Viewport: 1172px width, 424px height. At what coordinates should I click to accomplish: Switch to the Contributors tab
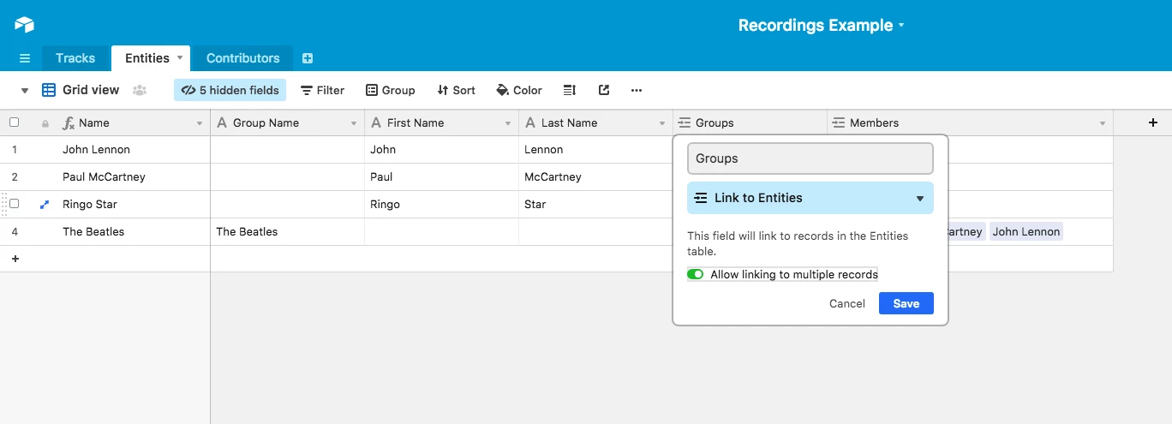(x=243, y=58)
